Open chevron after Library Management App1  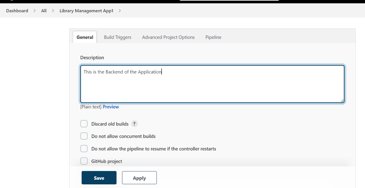pos(119,11)
